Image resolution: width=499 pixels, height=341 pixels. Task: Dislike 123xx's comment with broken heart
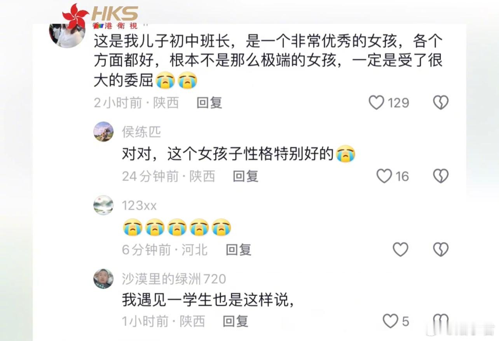(441, 249)
